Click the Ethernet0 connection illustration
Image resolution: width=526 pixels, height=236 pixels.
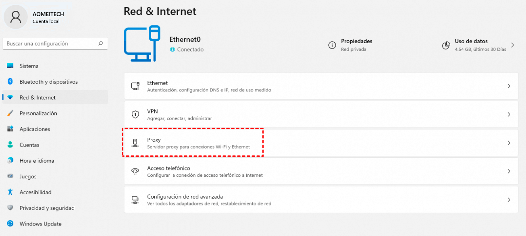[x=143, y=43]
